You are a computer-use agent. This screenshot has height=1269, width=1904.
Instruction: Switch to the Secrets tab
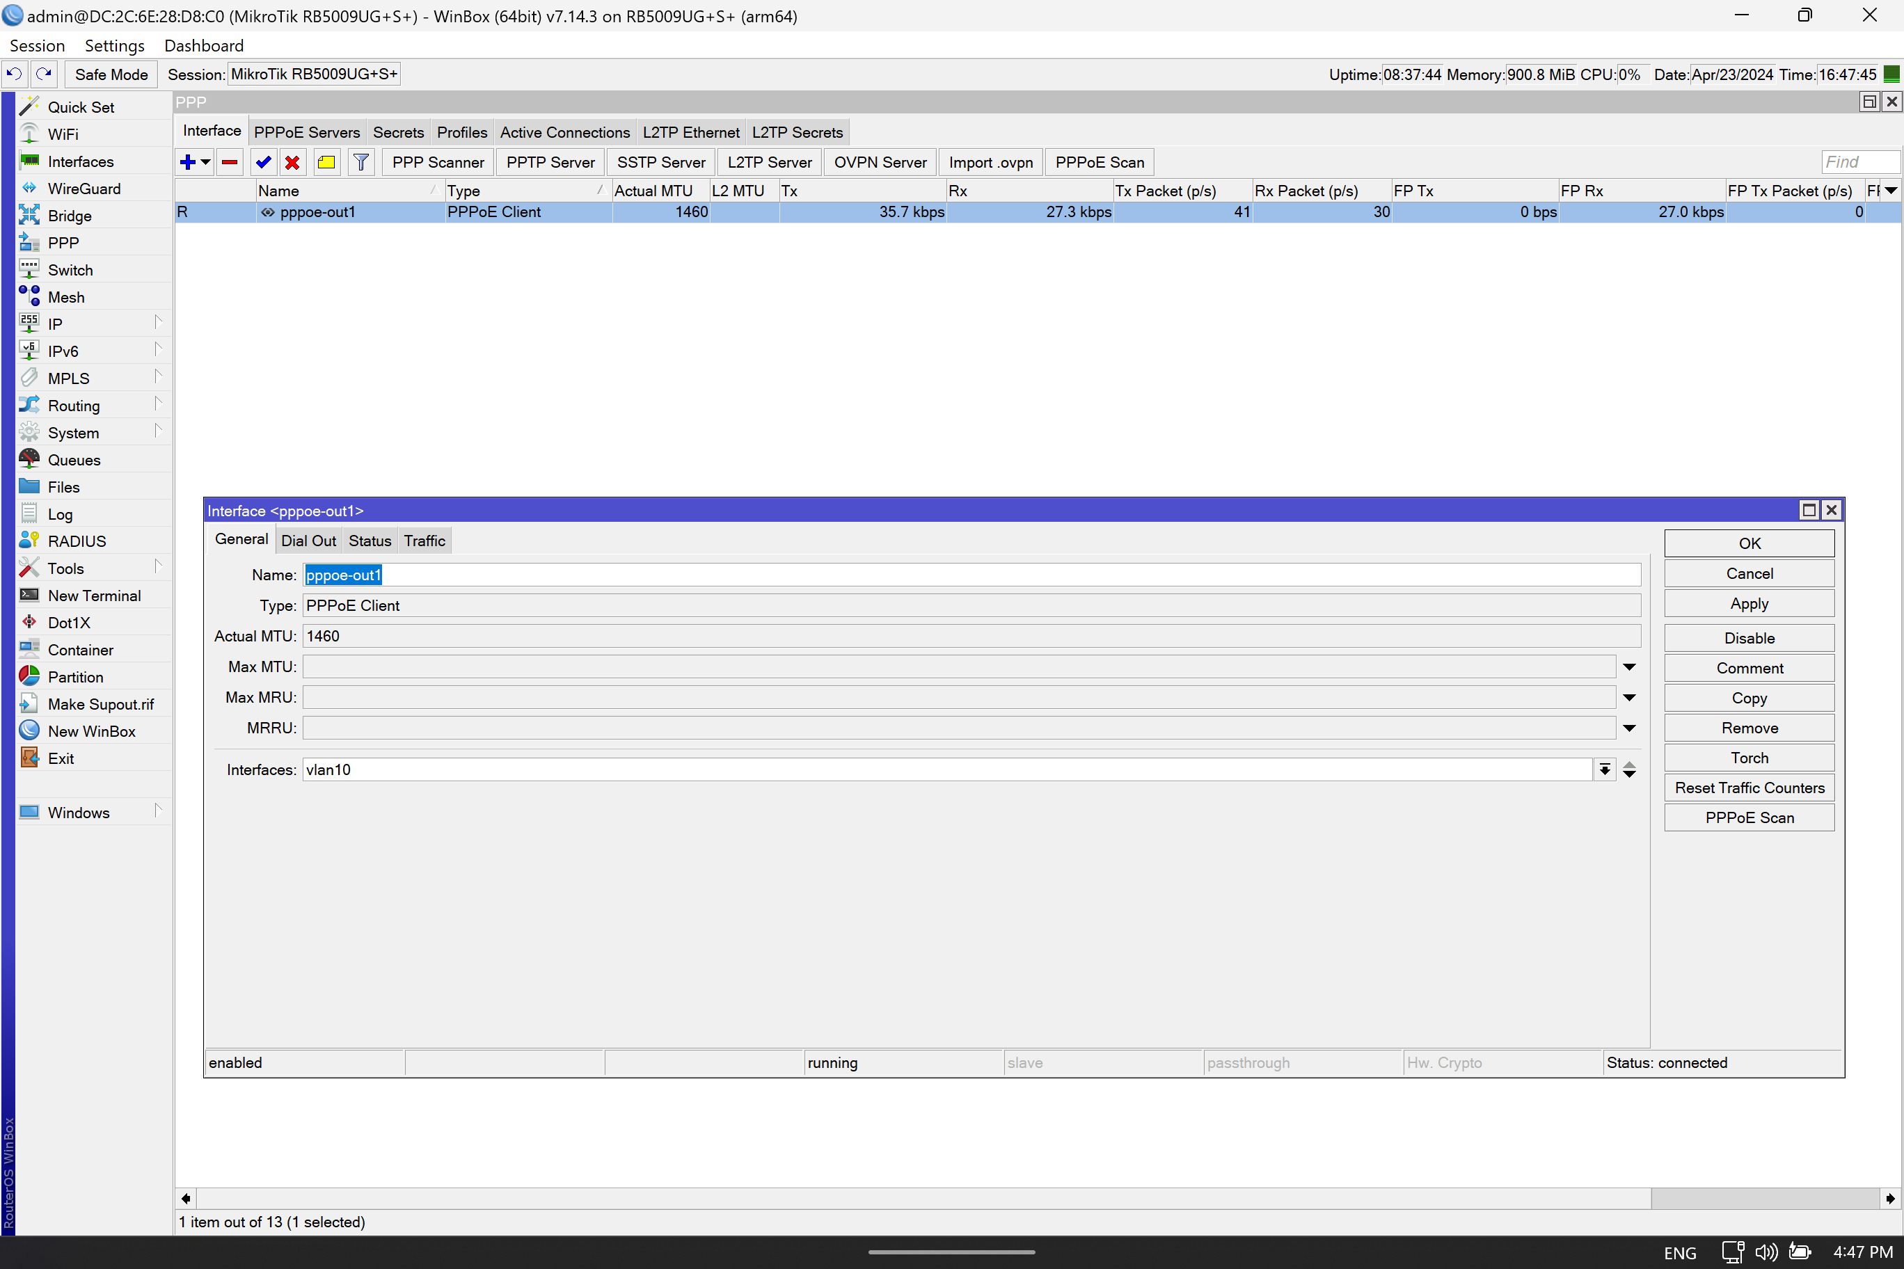[398, 132]
